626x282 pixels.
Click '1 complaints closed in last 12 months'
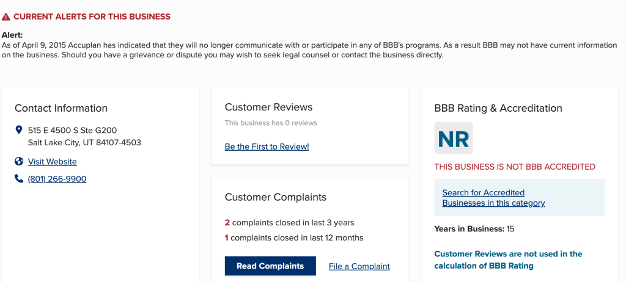tap(294, 238)
